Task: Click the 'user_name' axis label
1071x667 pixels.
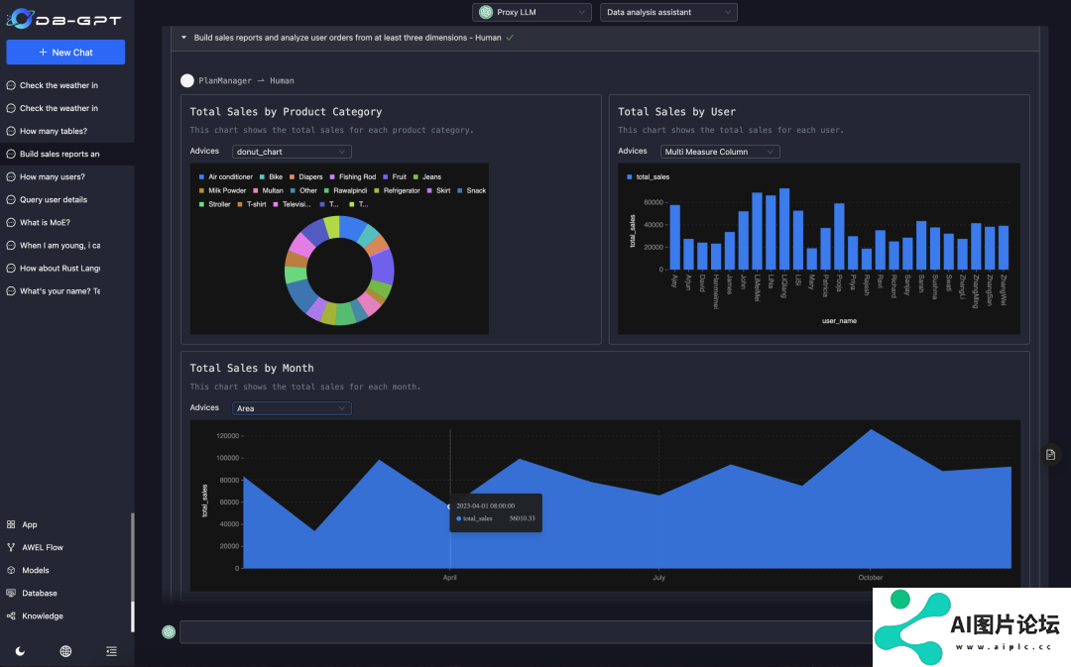Action: (x=840, y=321)
